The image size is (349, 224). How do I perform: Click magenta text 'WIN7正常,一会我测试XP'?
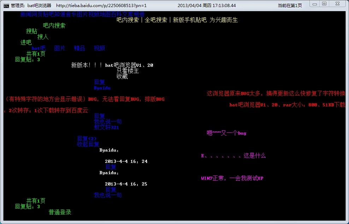[x=232, y=178]
